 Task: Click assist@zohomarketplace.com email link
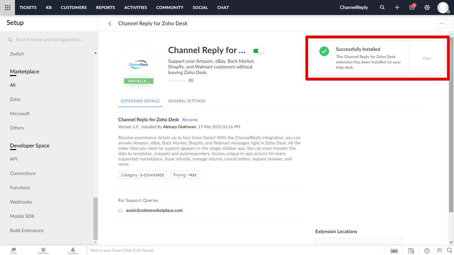[x=154, y=211]
